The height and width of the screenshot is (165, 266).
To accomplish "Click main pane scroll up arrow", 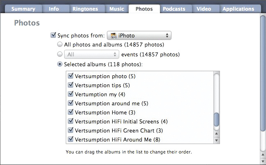I will tap(263, 155).
